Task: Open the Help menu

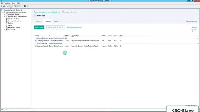Action: click(18, 3)
